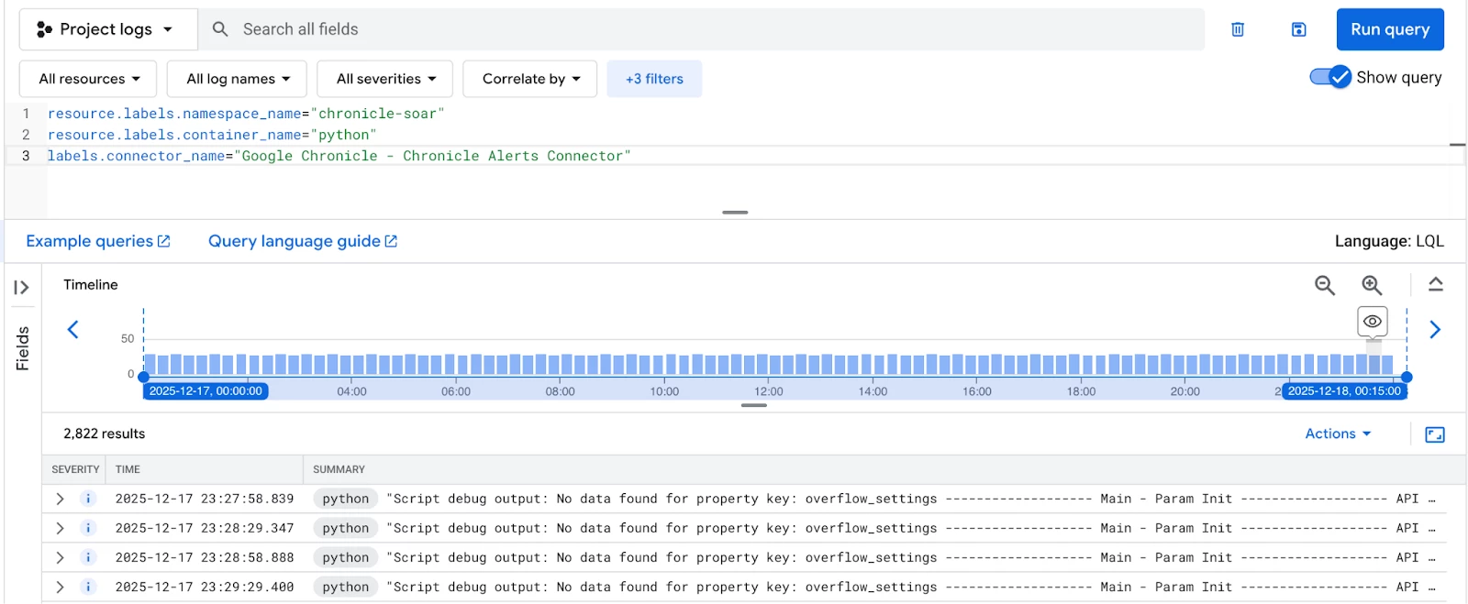The height and width of the screenshot is (604, 1468).
Task: Click the SEVERITY column header
Action: point(75,469)
